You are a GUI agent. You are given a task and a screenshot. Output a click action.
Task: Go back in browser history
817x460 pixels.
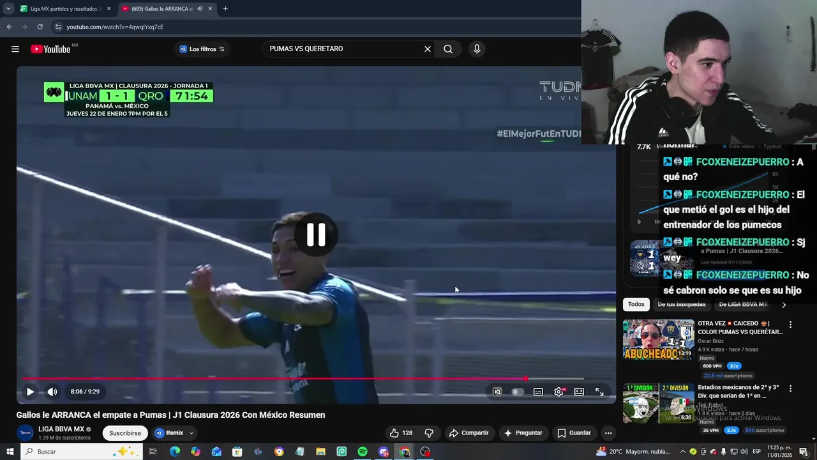click(9, 27)
